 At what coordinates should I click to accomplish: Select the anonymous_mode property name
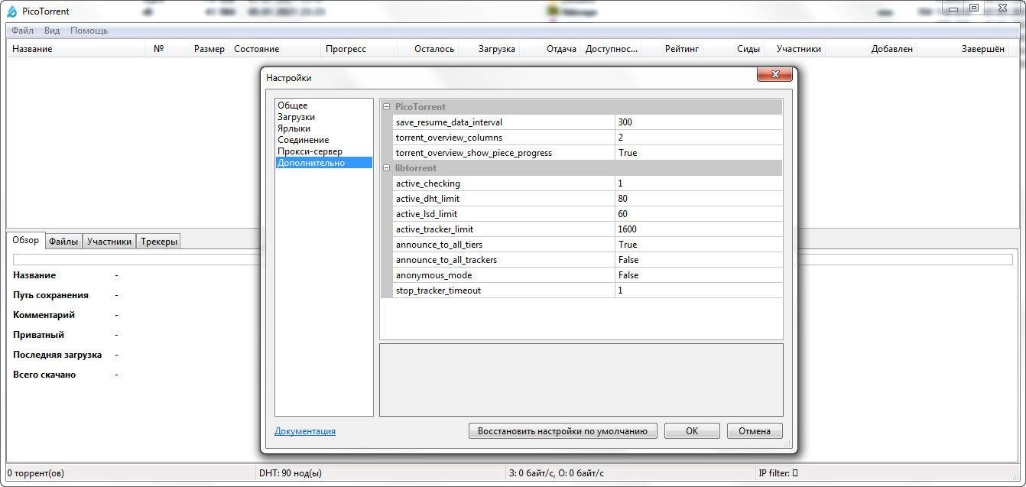(x=433, y=275)
